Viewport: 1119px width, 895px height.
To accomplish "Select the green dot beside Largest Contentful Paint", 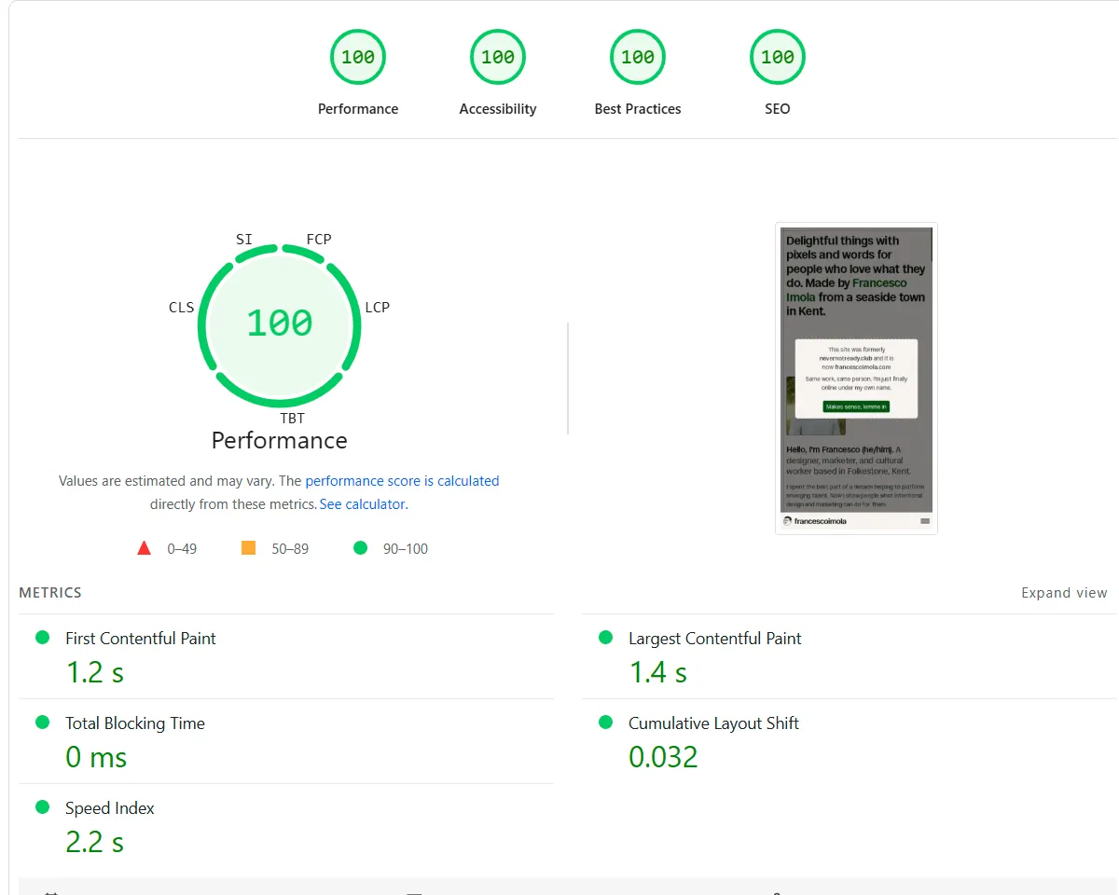I will [606, 638].
